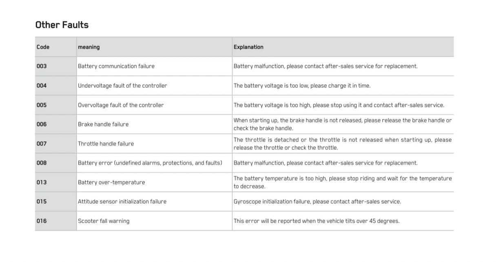Select the Code column header
This screenshot has height=262, width=496.
coord(56,47)
